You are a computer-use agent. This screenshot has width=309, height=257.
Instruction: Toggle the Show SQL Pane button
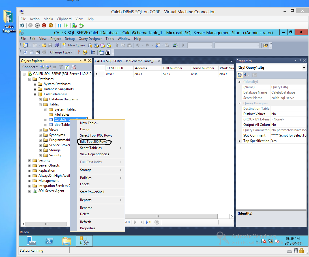(x=38, y=52)
